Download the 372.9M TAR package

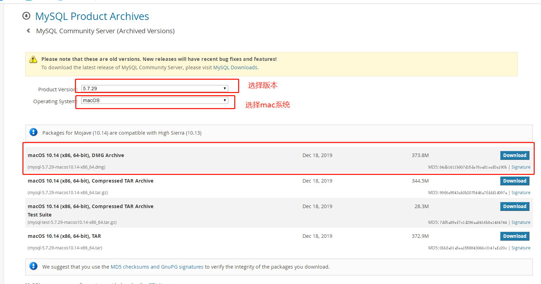[x=515, y=236]
